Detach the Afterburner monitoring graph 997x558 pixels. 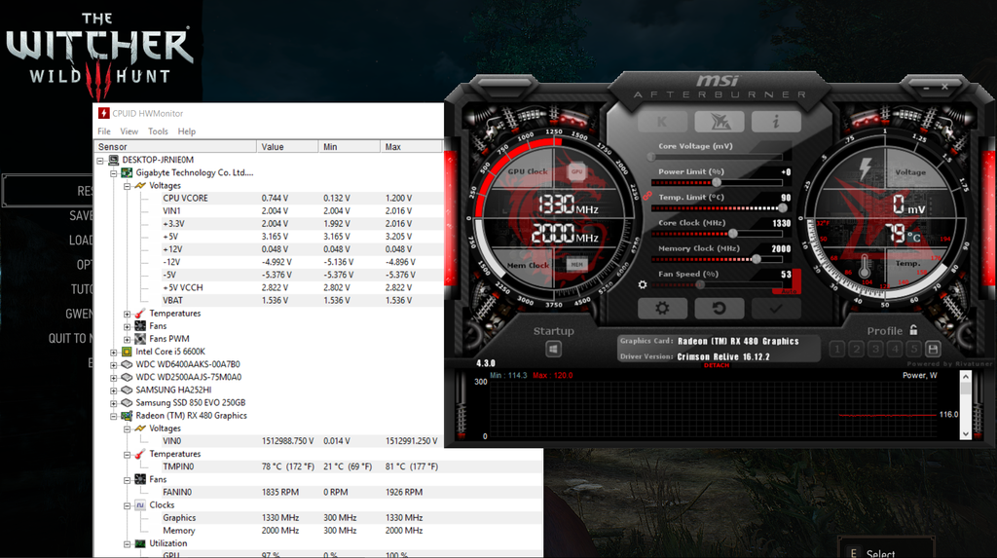click(716, 365)
